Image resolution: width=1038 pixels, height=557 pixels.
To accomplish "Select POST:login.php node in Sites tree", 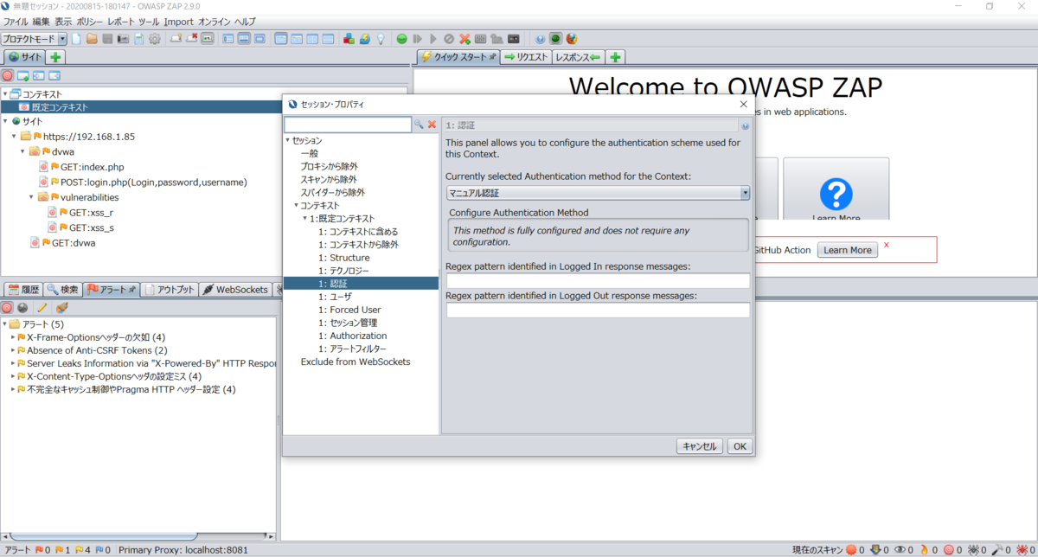I will [153, 182].
